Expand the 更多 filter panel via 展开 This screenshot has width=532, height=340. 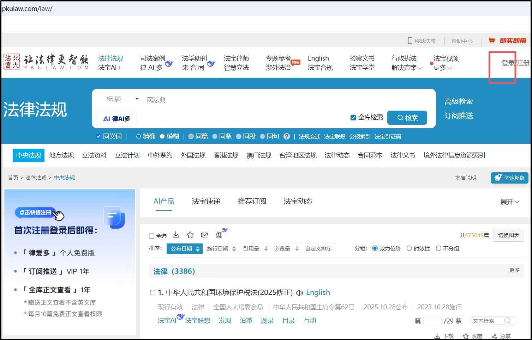[x=510, y=202]
